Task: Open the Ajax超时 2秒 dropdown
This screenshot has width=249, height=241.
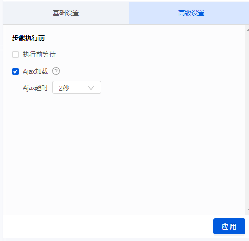Action: pos(77,87)
